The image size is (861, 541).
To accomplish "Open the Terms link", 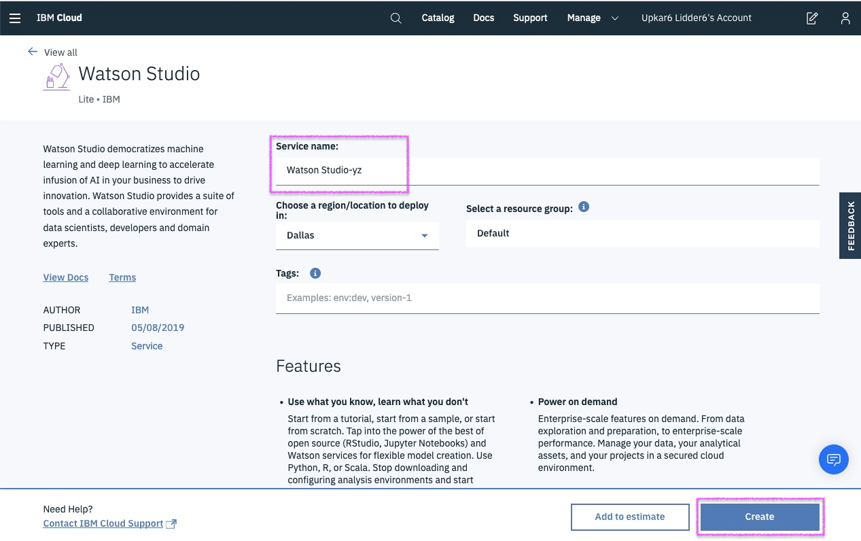I will pos(122,277).
